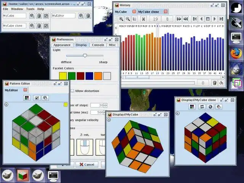Screen dimensions: 244x183
Task: Select the MyCube clone tab in History
Action: pos(148,12)
